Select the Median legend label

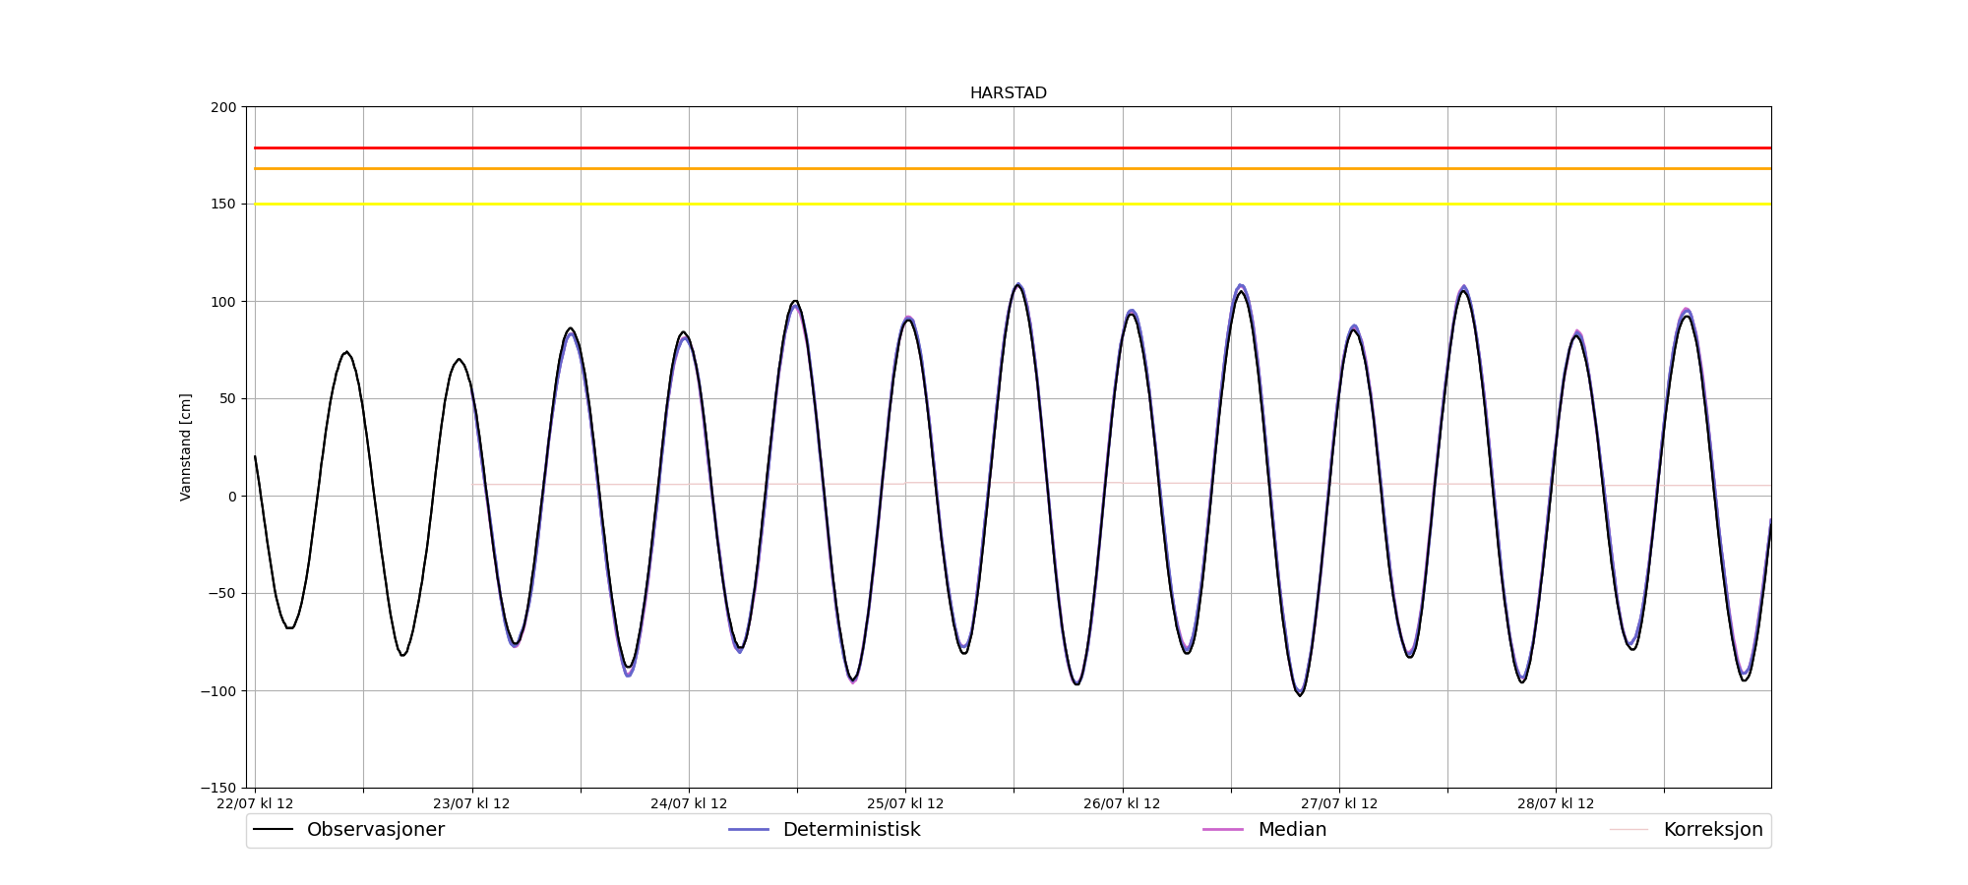(1292, 830)
